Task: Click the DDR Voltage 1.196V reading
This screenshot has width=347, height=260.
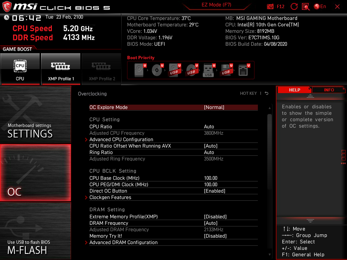Action: pos(149,38)
